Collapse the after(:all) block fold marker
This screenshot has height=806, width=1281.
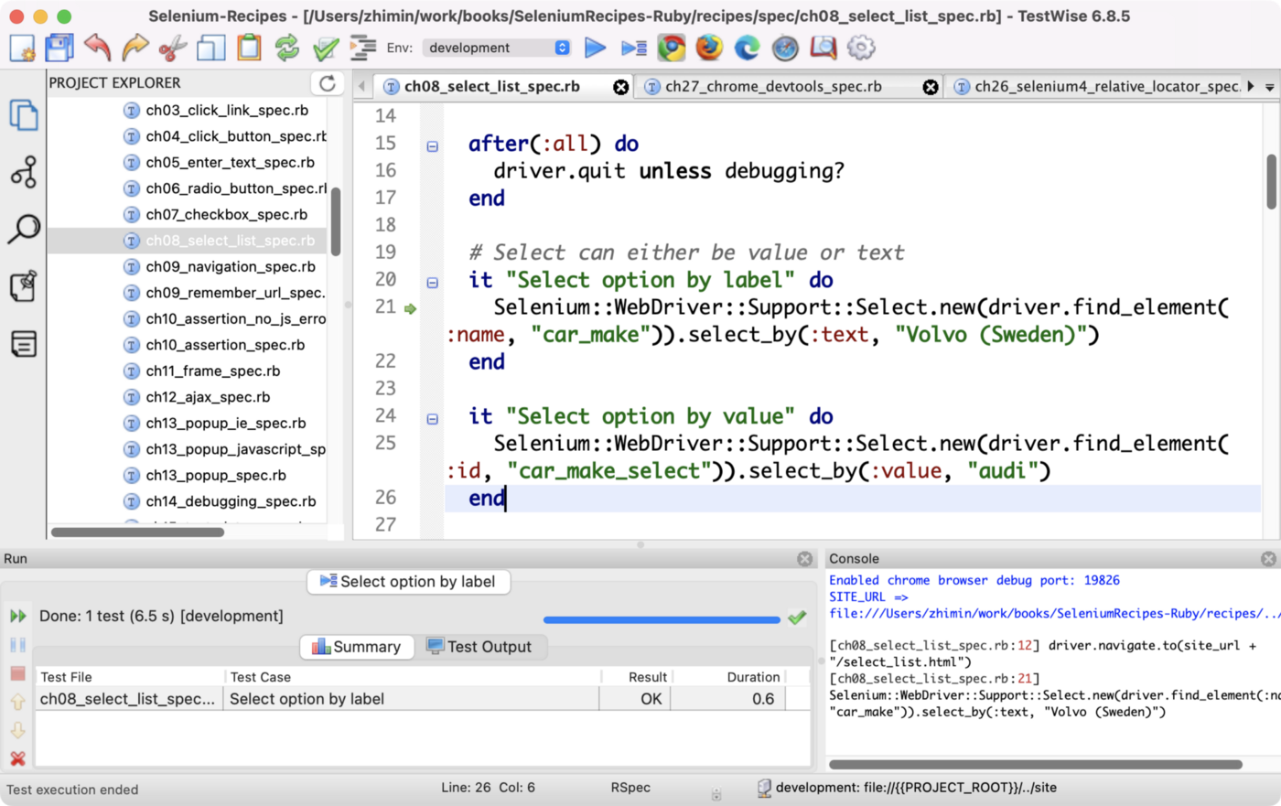pyautogui.click(x=433, y=145)
